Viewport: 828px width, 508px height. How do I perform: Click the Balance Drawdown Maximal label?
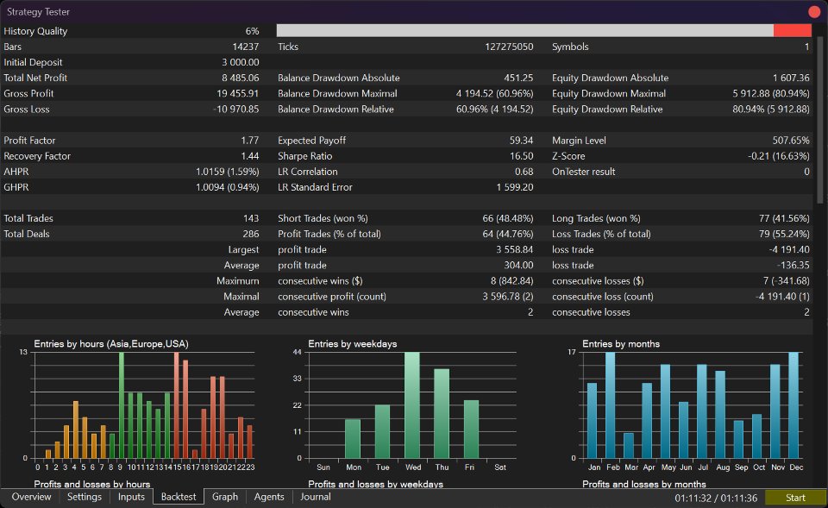point(337,93)
